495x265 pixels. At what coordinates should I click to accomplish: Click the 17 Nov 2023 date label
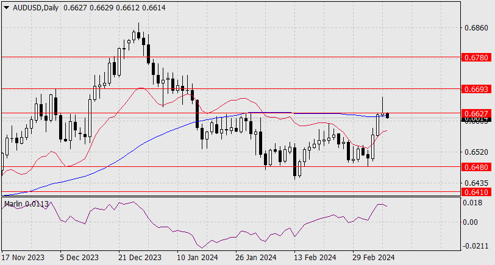23,258
